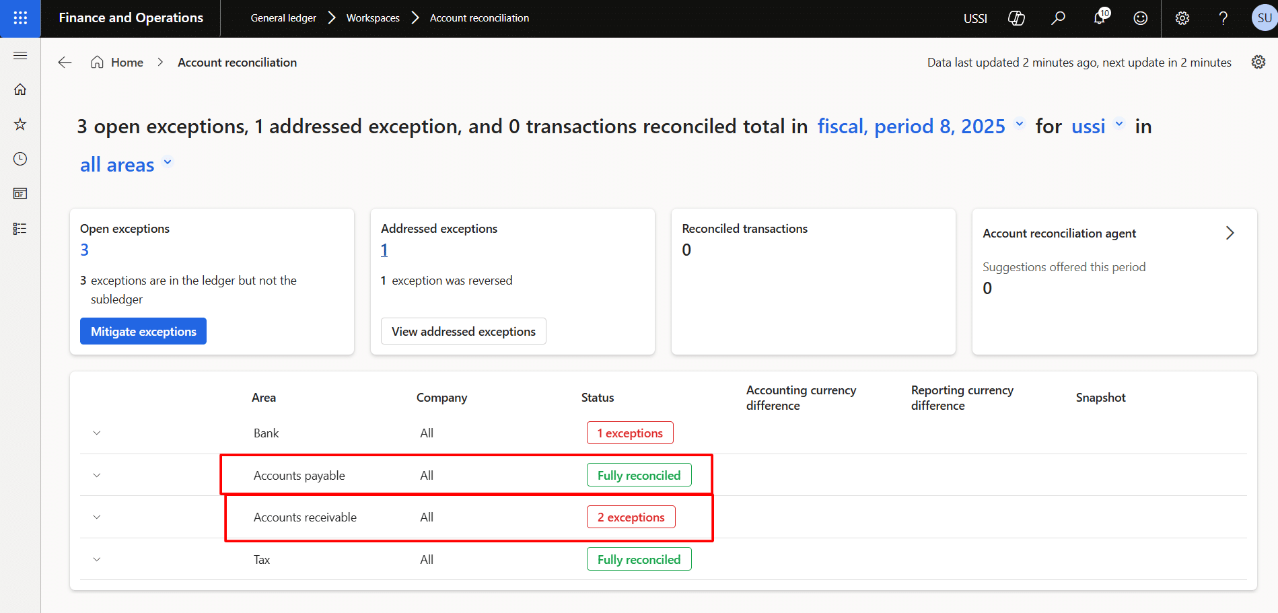Open Recent clock icon in sidebar
This screenshot has width=1278, height=613.
20,159
